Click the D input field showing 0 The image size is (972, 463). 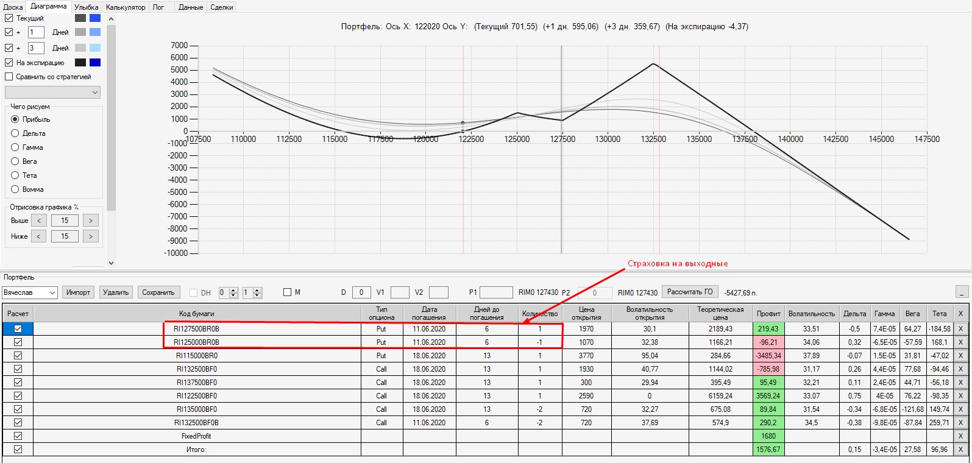tap(361, 292)
